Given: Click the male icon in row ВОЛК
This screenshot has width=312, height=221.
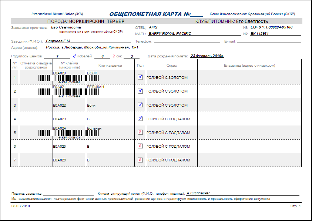Looking at the screenshot, I should [140, 77].
